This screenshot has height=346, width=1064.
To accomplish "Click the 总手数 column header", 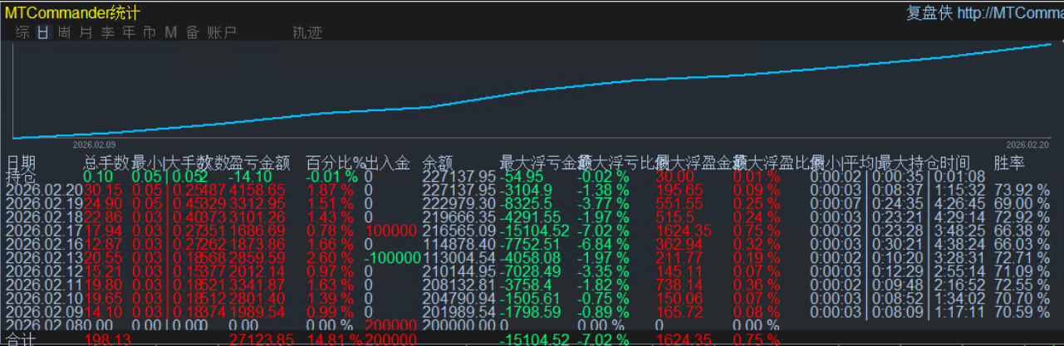I will click(107, 163).
